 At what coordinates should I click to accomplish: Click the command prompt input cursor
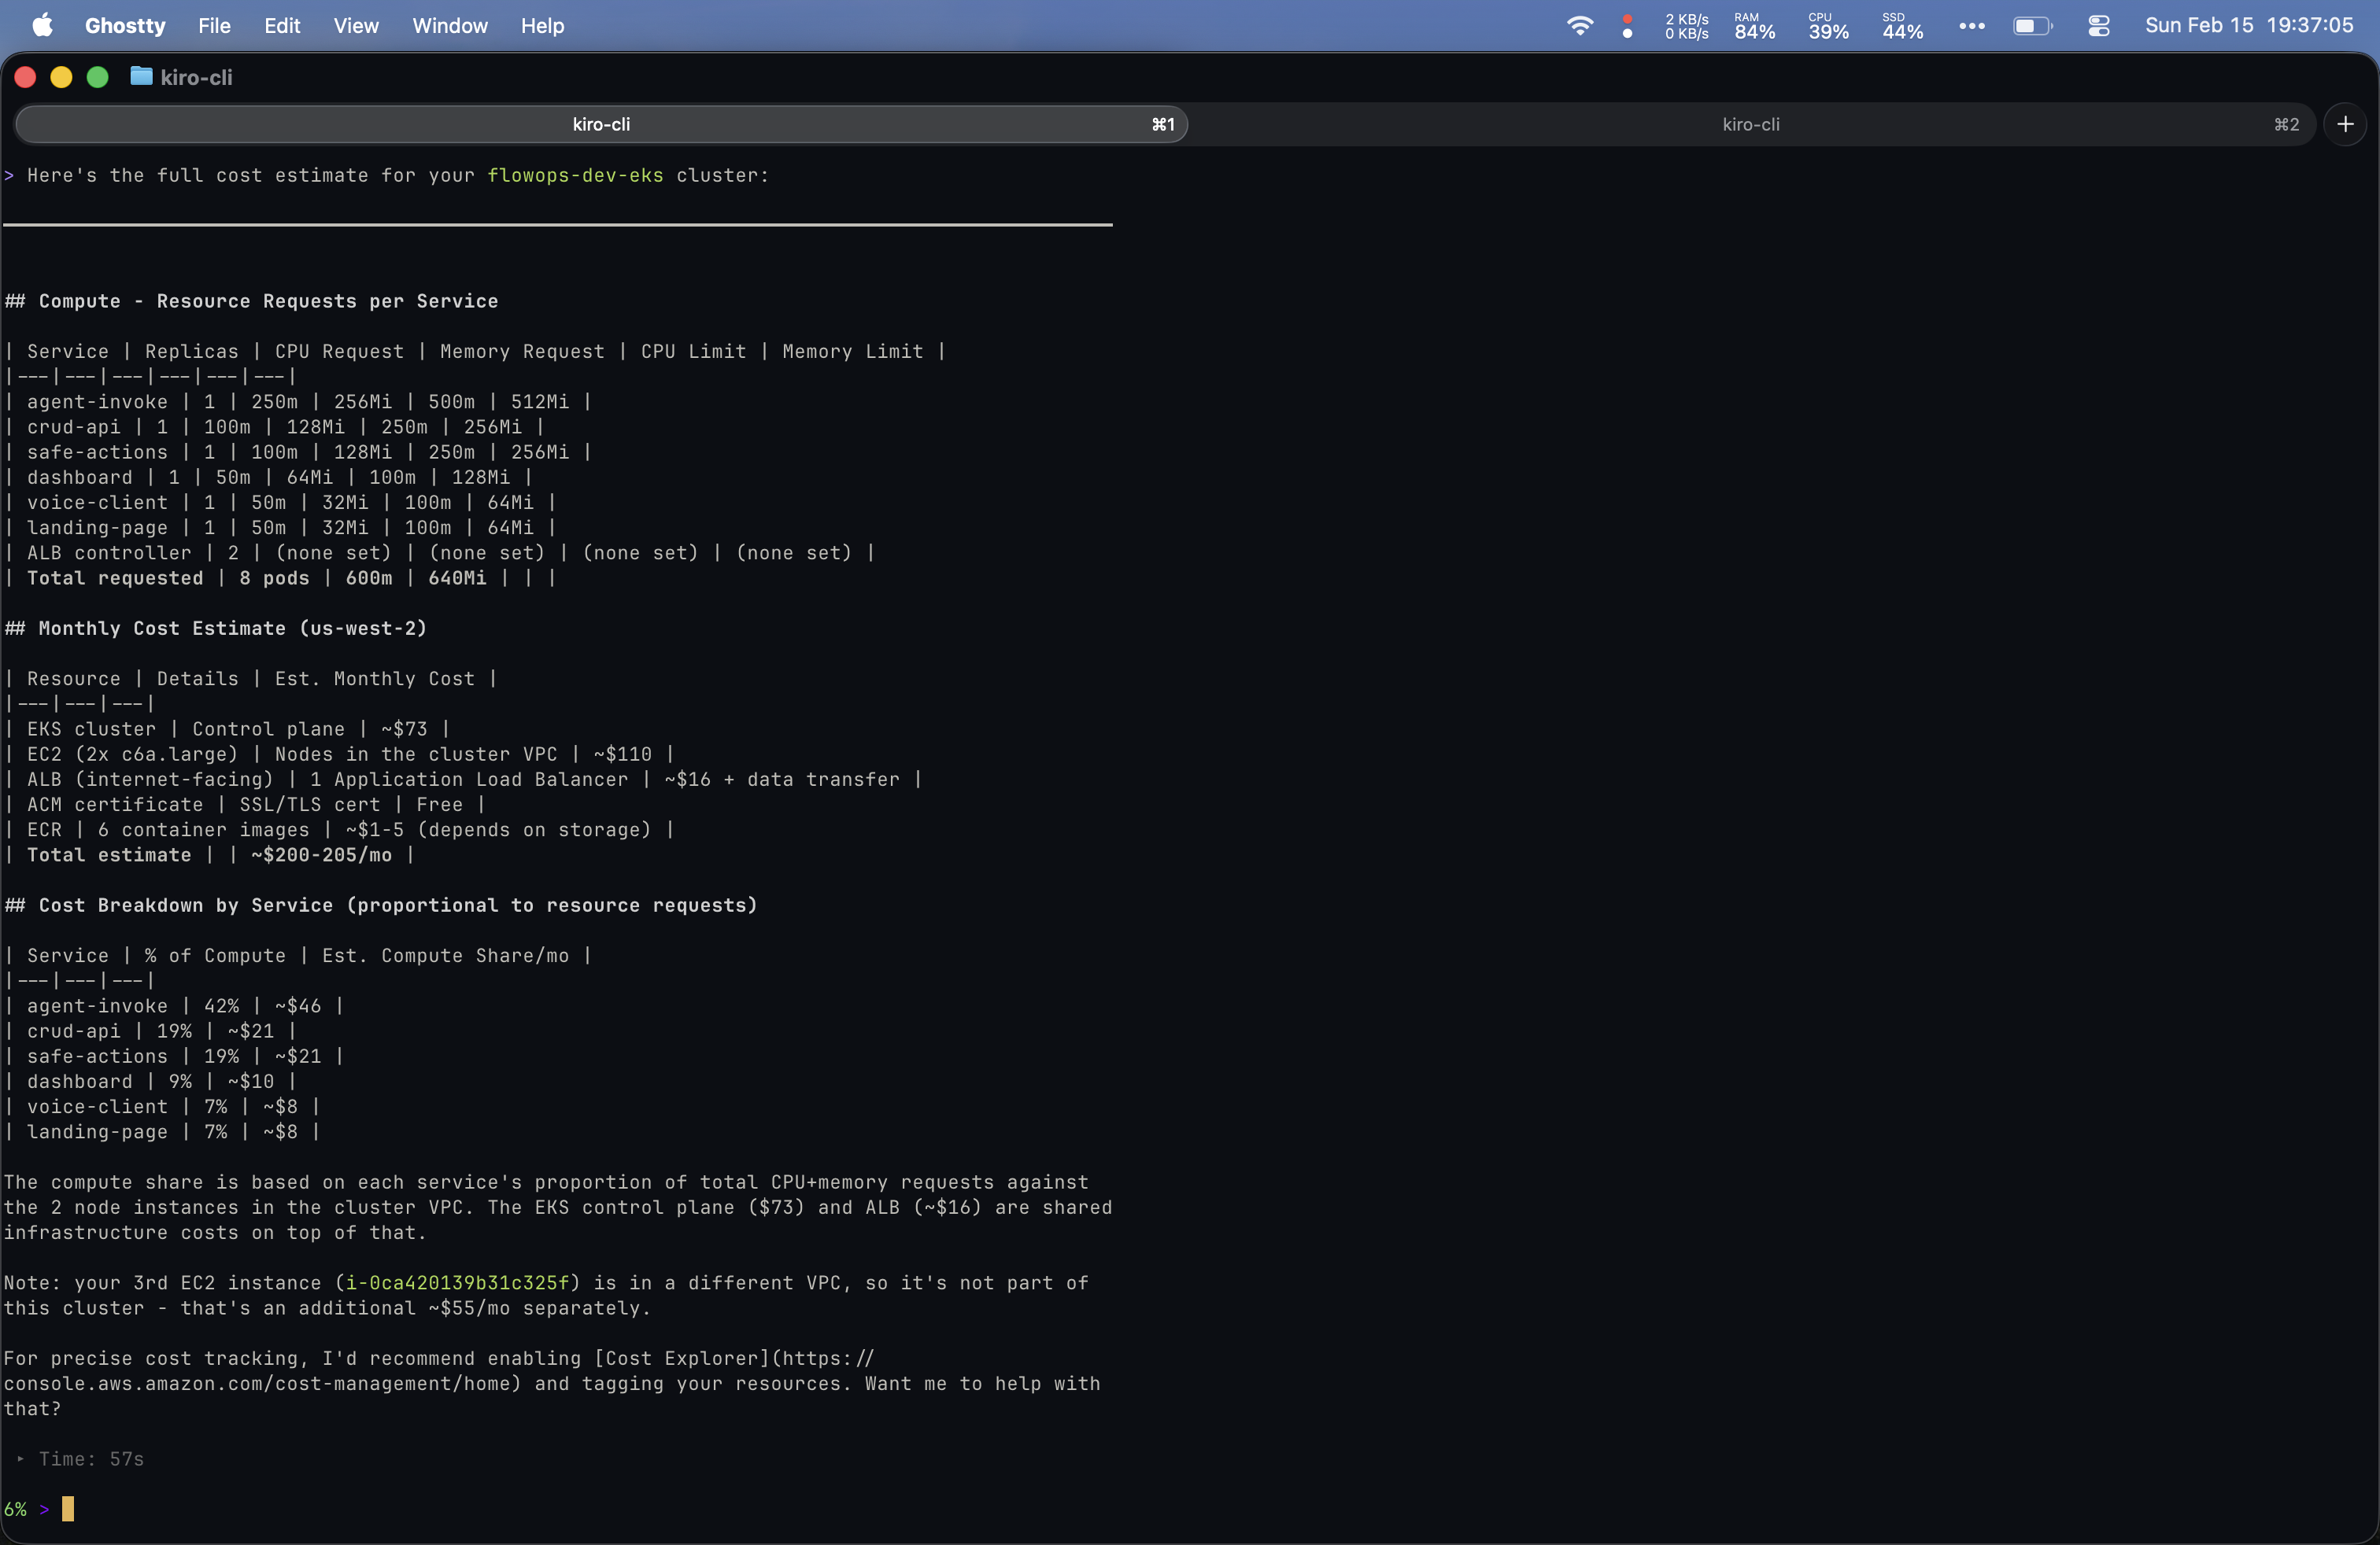pos(68,1508)
